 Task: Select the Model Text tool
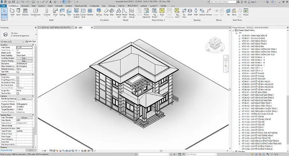tap(119, 13)
